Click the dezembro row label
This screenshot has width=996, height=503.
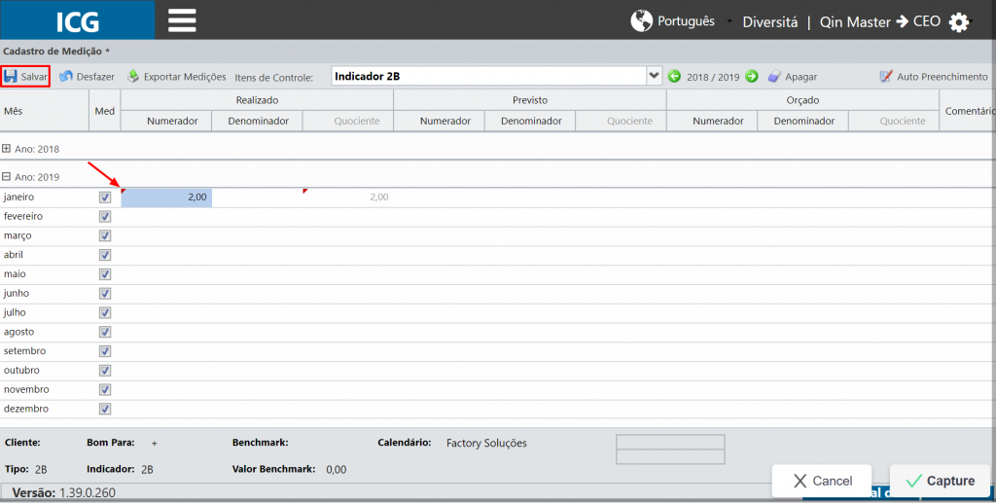pos(26,409)
